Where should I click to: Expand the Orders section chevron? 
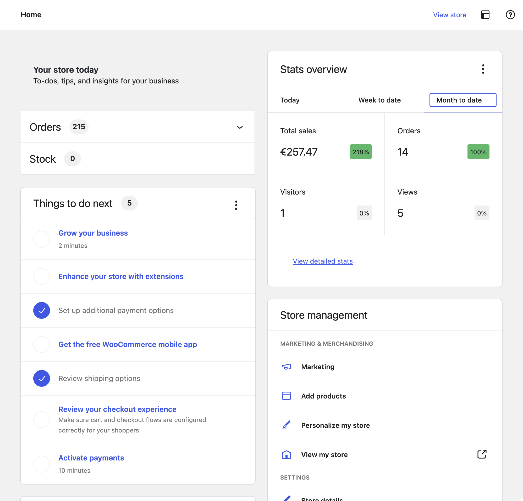[x=240, y=127]
